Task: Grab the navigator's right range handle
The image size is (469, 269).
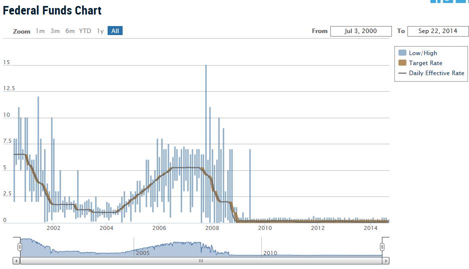Action: 382,247
